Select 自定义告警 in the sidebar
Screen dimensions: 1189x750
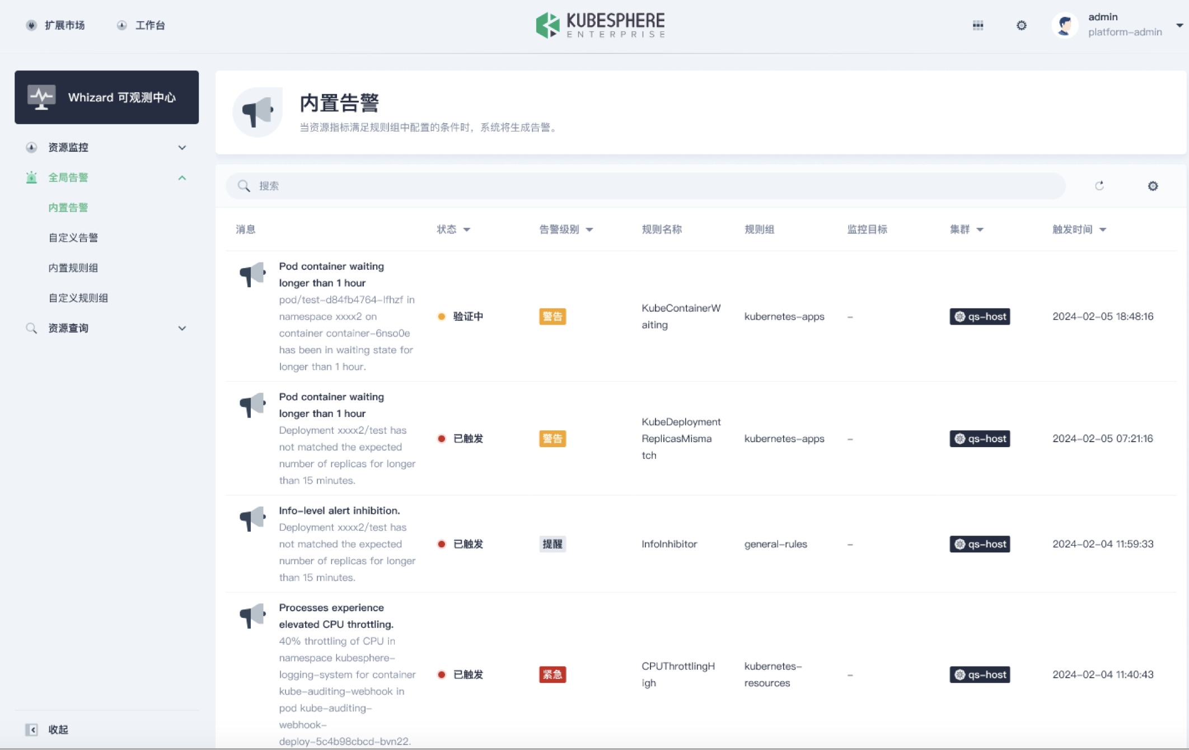coord(73,237)
